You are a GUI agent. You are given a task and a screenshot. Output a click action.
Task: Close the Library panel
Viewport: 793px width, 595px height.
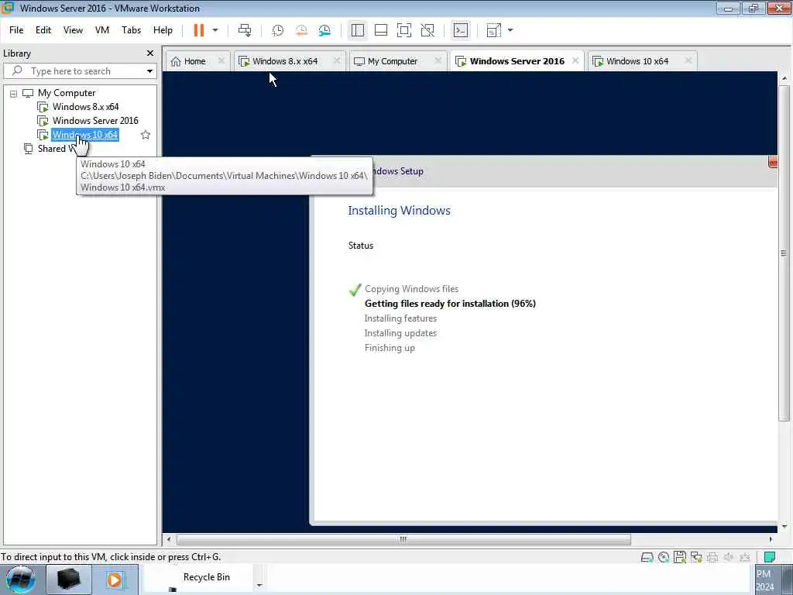pos(149,53)
